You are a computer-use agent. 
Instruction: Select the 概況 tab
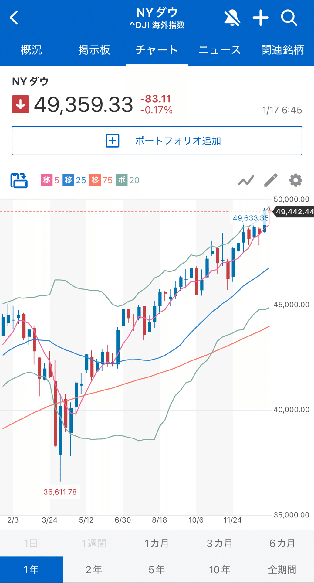pos(31,49)
